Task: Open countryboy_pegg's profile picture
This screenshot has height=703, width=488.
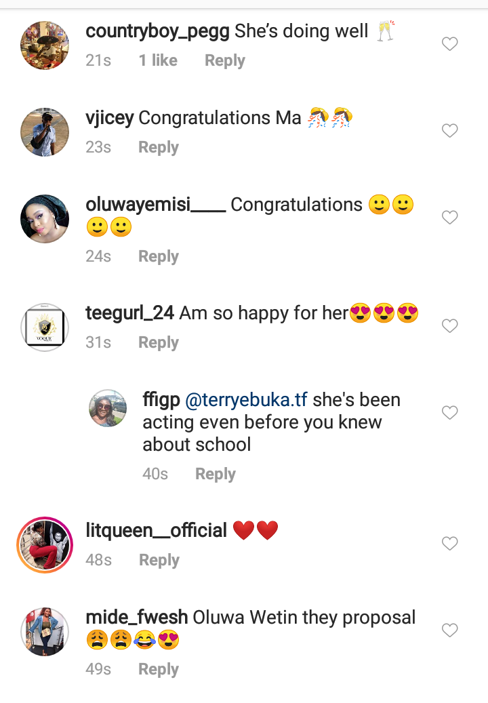Action: pyautogui.click(x=45, y=45)
